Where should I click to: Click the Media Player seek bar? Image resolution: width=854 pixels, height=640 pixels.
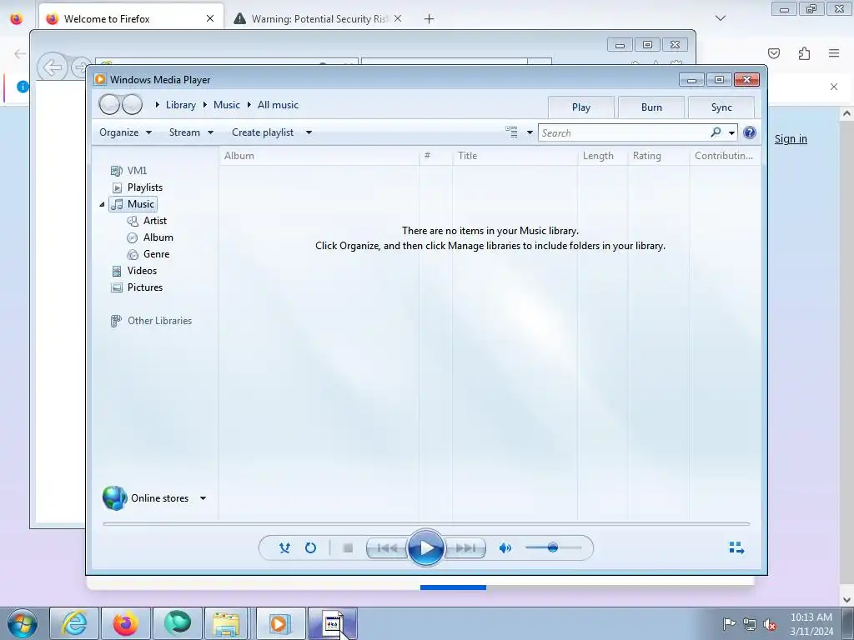pos(426,523)
